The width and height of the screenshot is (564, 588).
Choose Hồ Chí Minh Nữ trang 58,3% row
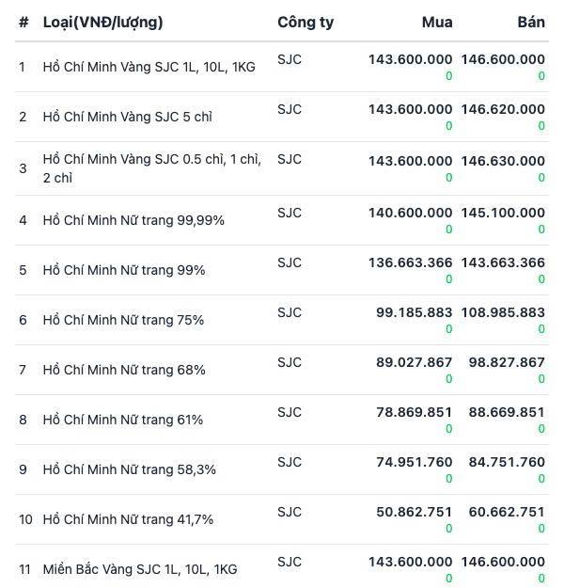(282, 469)
